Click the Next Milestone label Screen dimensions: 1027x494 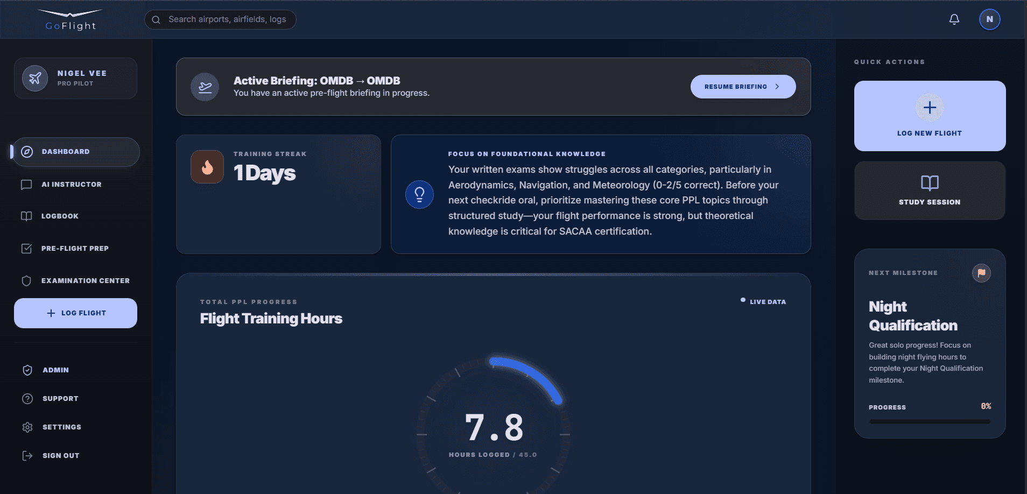click(903, 273)
